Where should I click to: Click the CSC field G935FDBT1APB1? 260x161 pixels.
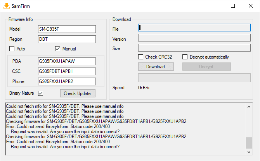(x=67, y=71)
